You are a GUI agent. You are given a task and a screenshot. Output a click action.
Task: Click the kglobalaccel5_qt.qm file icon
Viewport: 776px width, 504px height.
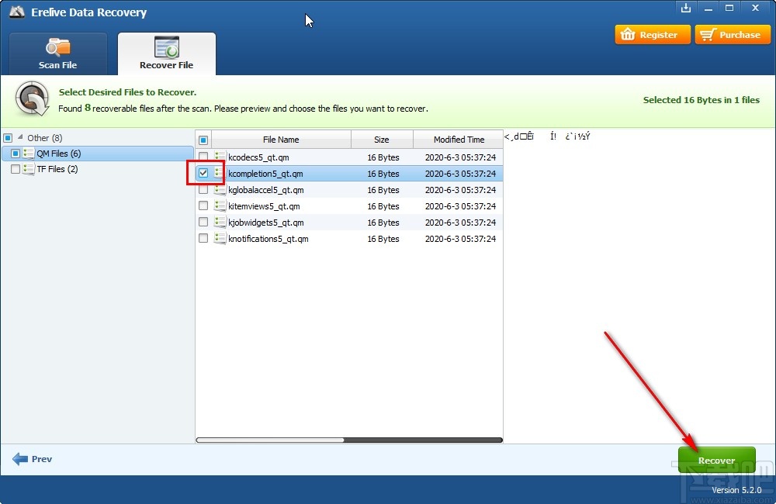coord(220,189)
